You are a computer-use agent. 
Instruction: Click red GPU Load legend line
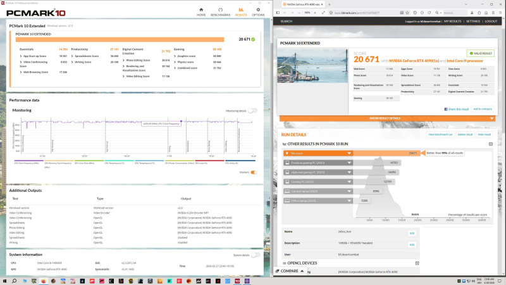point(209,160)
